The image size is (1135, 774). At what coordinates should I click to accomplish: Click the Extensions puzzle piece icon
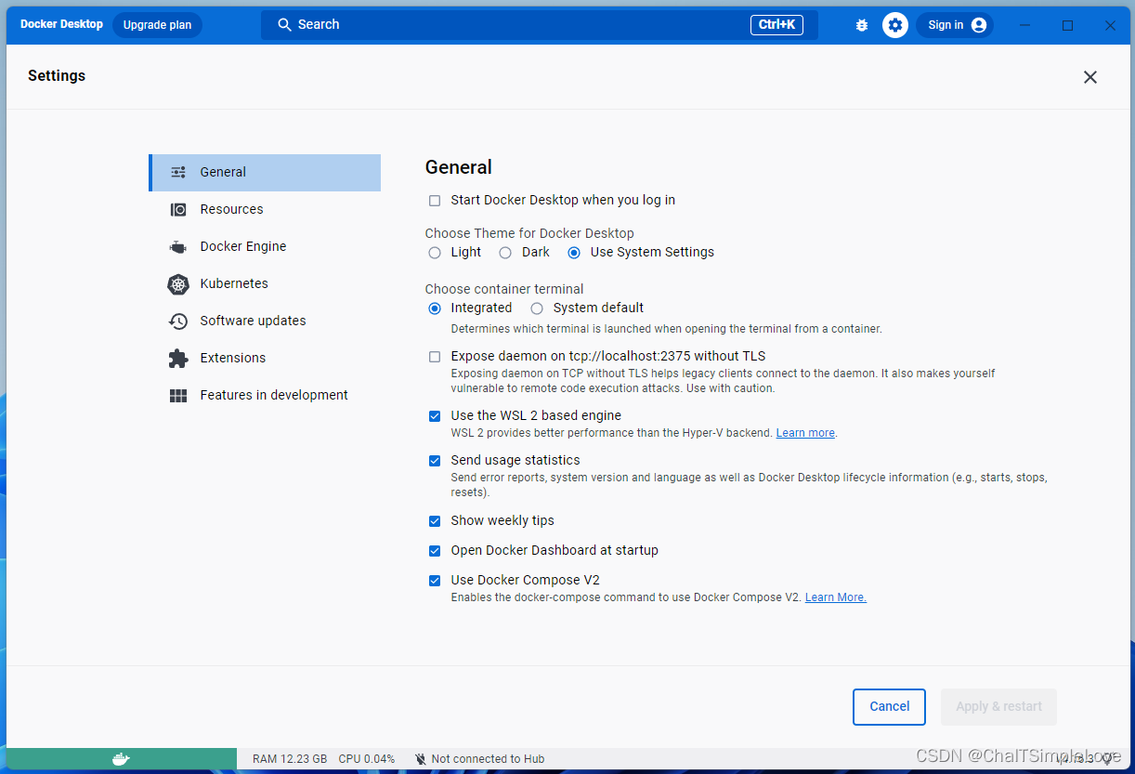point(178,358)
